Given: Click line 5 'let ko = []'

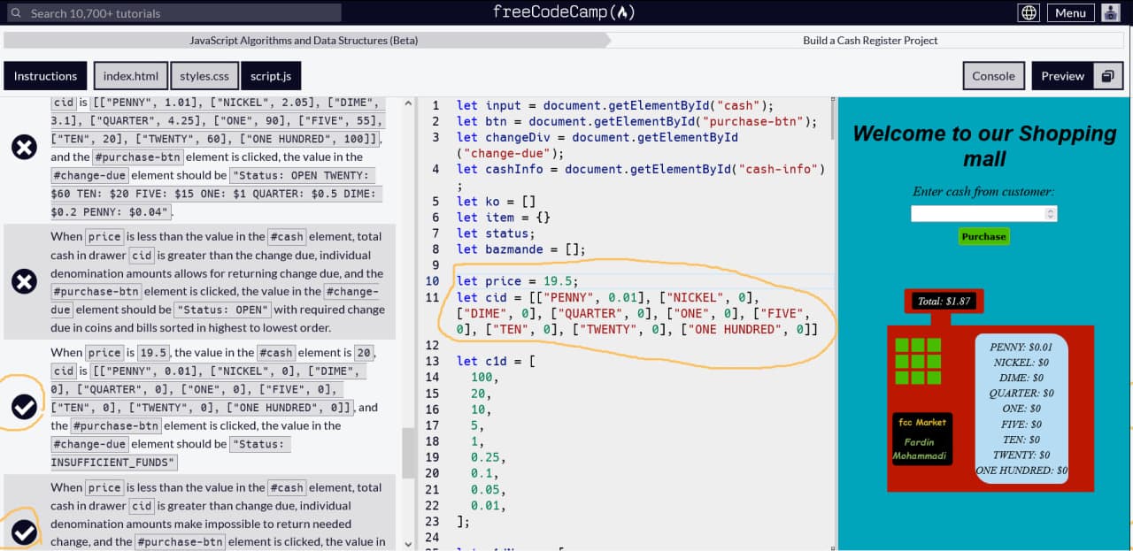Looking at the screenshot, I should click(496, 202).
